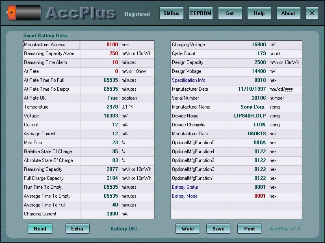Open the Battery Mode link

click(185, 196)
